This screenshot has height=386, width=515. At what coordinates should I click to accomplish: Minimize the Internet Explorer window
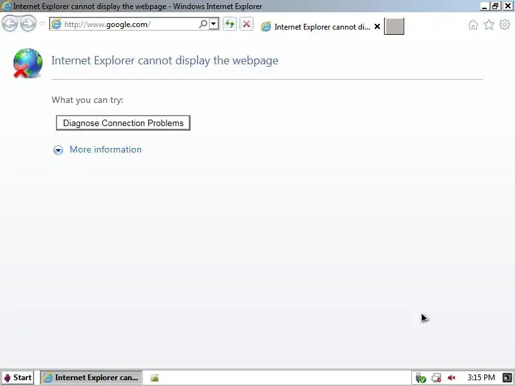coord(484,6)
